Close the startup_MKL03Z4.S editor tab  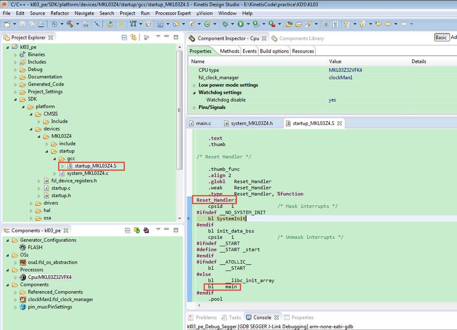coord(339,123)
